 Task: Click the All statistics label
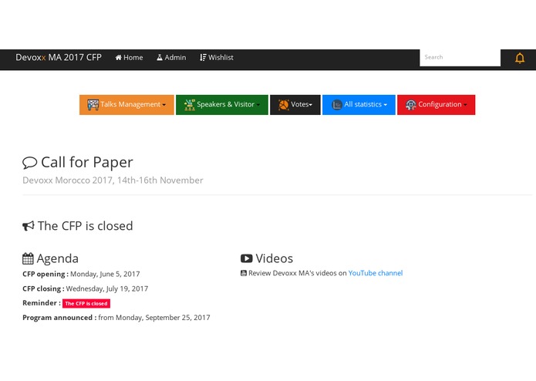pos(362,104)
